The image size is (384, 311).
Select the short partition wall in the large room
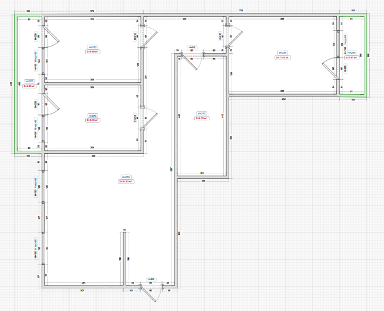124,259
